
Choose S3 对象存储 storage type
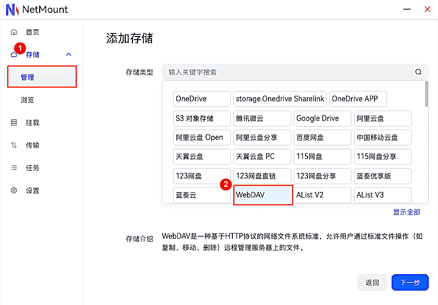coord(201,118)
